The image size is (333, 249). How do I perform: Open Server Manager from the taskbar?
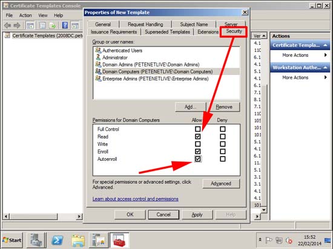[36, 241]
